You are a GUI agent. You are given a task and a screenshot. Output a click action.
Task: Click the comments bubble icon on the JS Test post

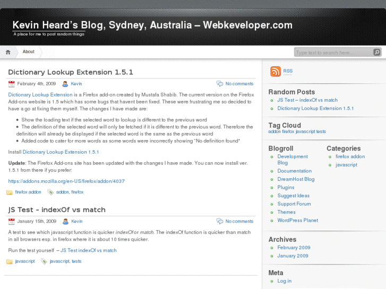point(220,221)
